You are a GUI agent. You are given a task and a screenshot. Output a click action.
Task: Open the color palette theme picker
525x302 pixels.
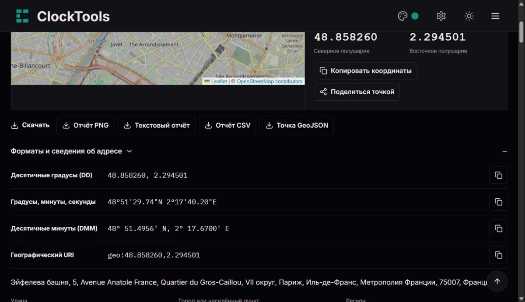(402, 16)
